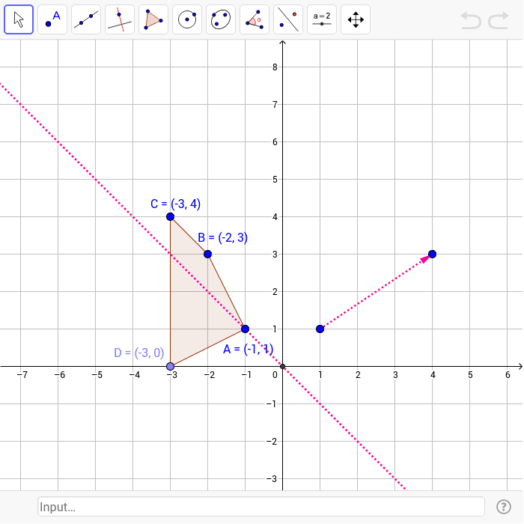Select point B at (-2, 3)
The image size is (524, 524).
[207, 254]
